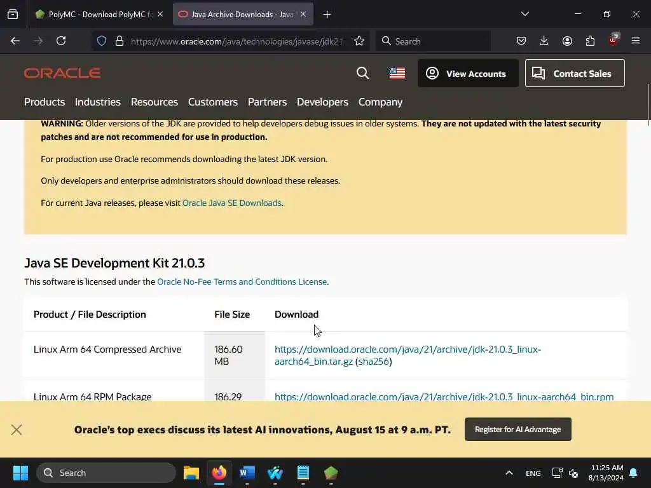Screen dimensions: 651x488
Task: Open the PolyMC taskbar icon
Action: click(x=331, y=473)
